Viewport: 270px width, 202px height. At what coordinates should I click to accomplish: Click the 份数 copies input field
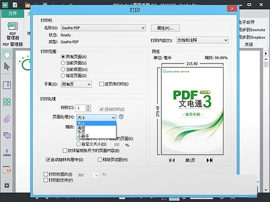click(x=81, y=108)
